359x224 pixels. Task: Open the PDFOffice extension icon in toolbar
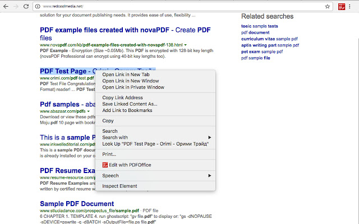[x=342, y=6]
